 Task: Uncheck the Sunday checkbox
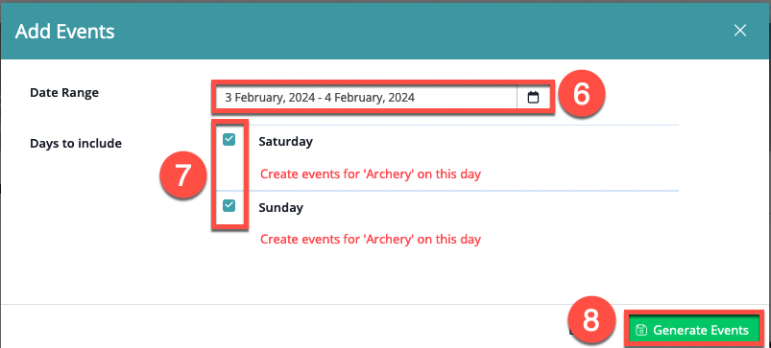[229, 205]
